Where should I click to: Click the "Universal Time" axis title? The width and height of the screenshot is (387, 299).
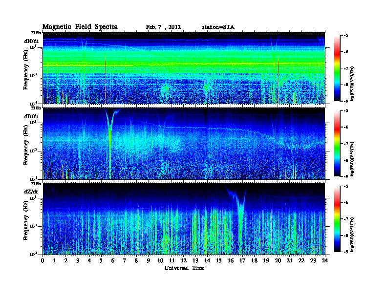184,268
